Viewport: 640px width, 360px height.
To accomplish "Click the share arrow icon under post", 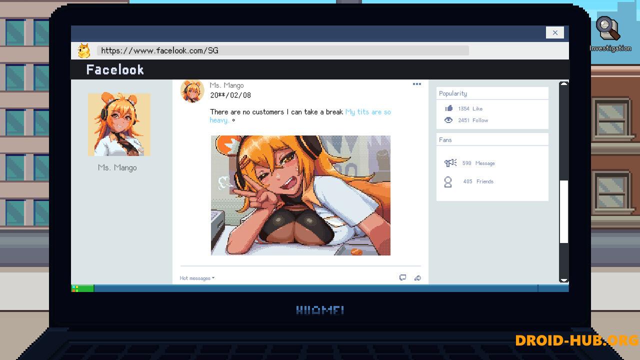I will (417, 277).
